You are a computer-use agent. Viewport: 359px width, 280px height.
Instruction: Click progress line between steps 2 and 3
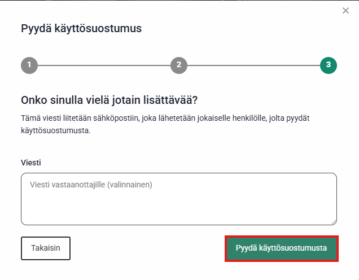tap(253, 65)
